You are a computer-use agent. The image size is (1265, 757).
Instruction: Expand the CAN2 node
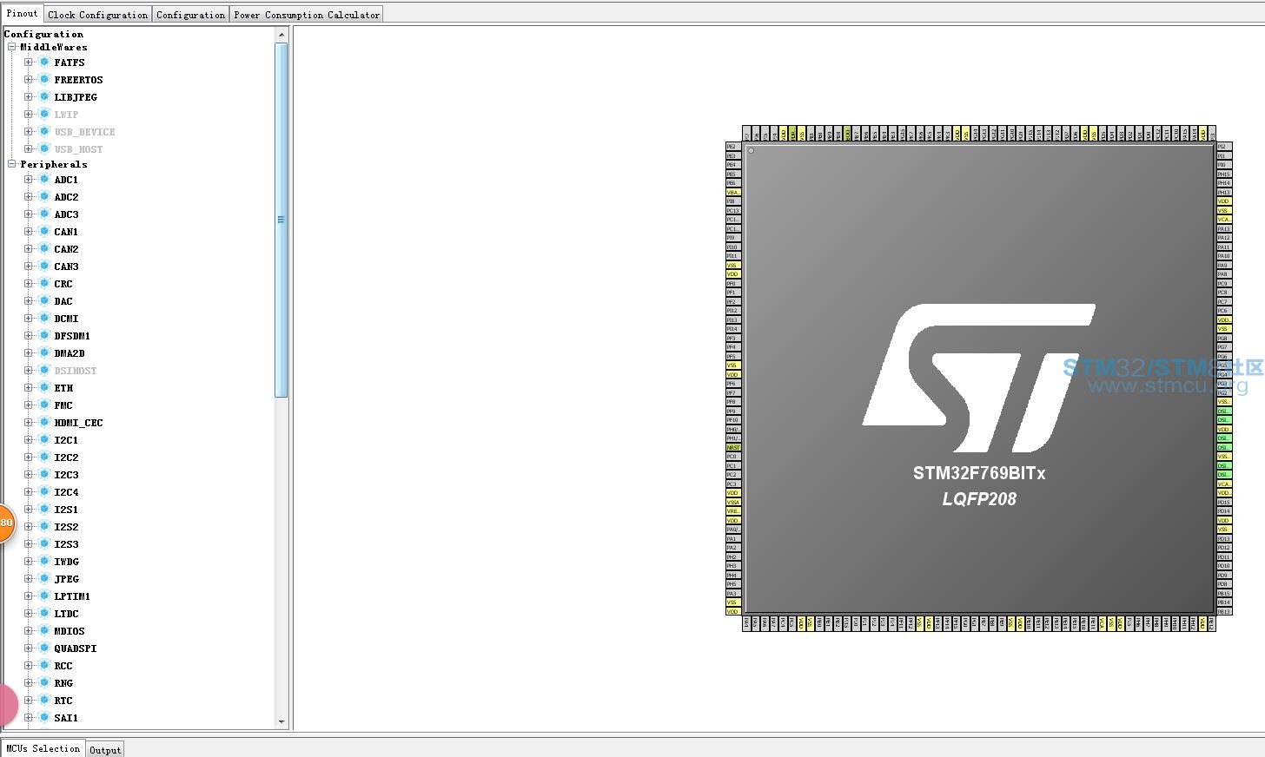[29, 249]
